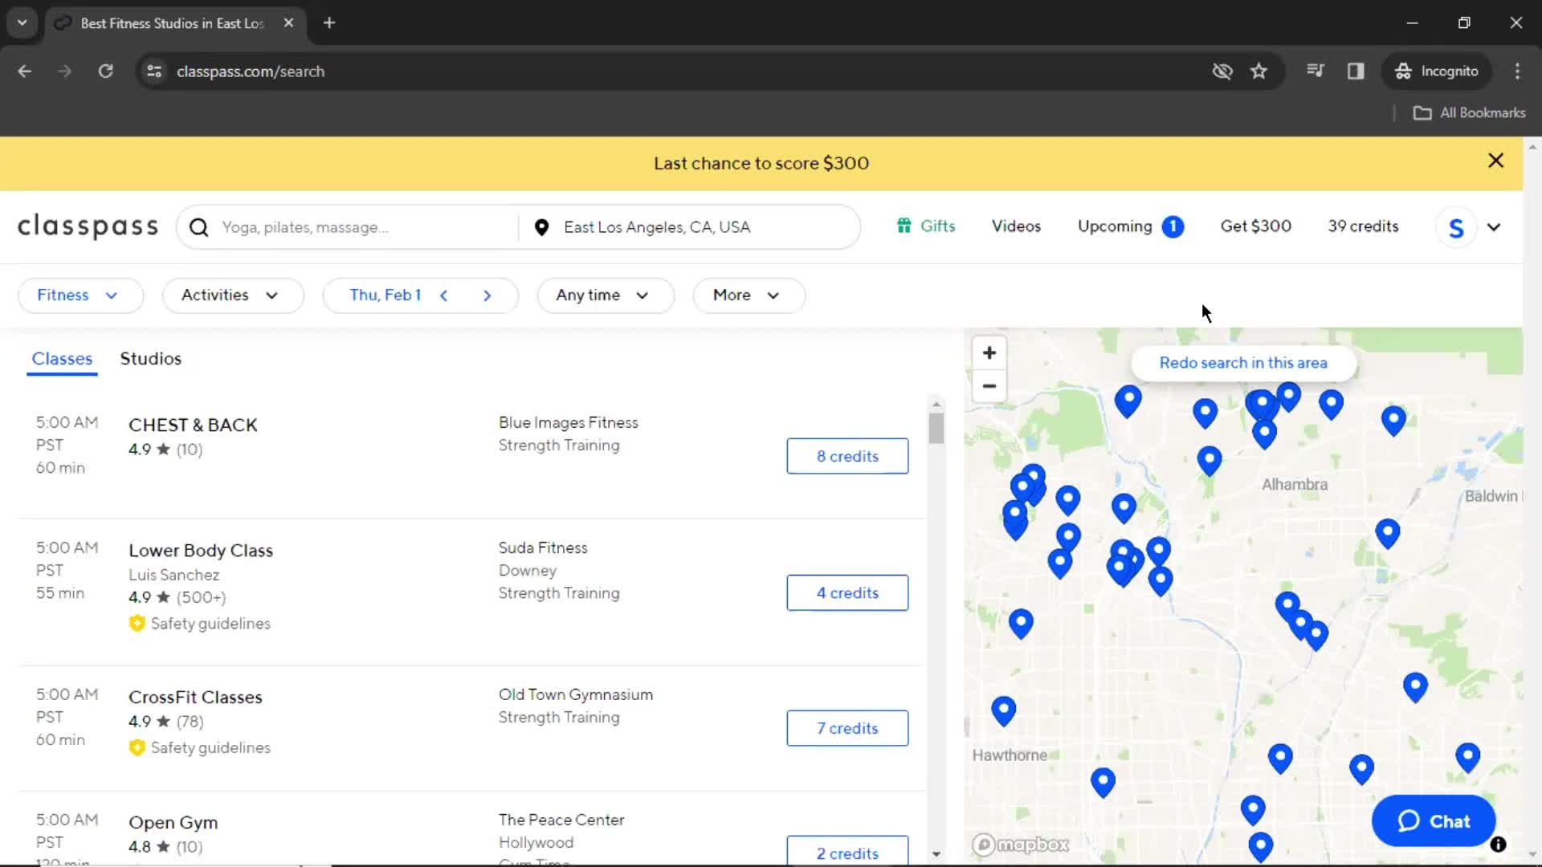Open the Chat widget
The image size is (1542, 867).
tap(1434, 821)
